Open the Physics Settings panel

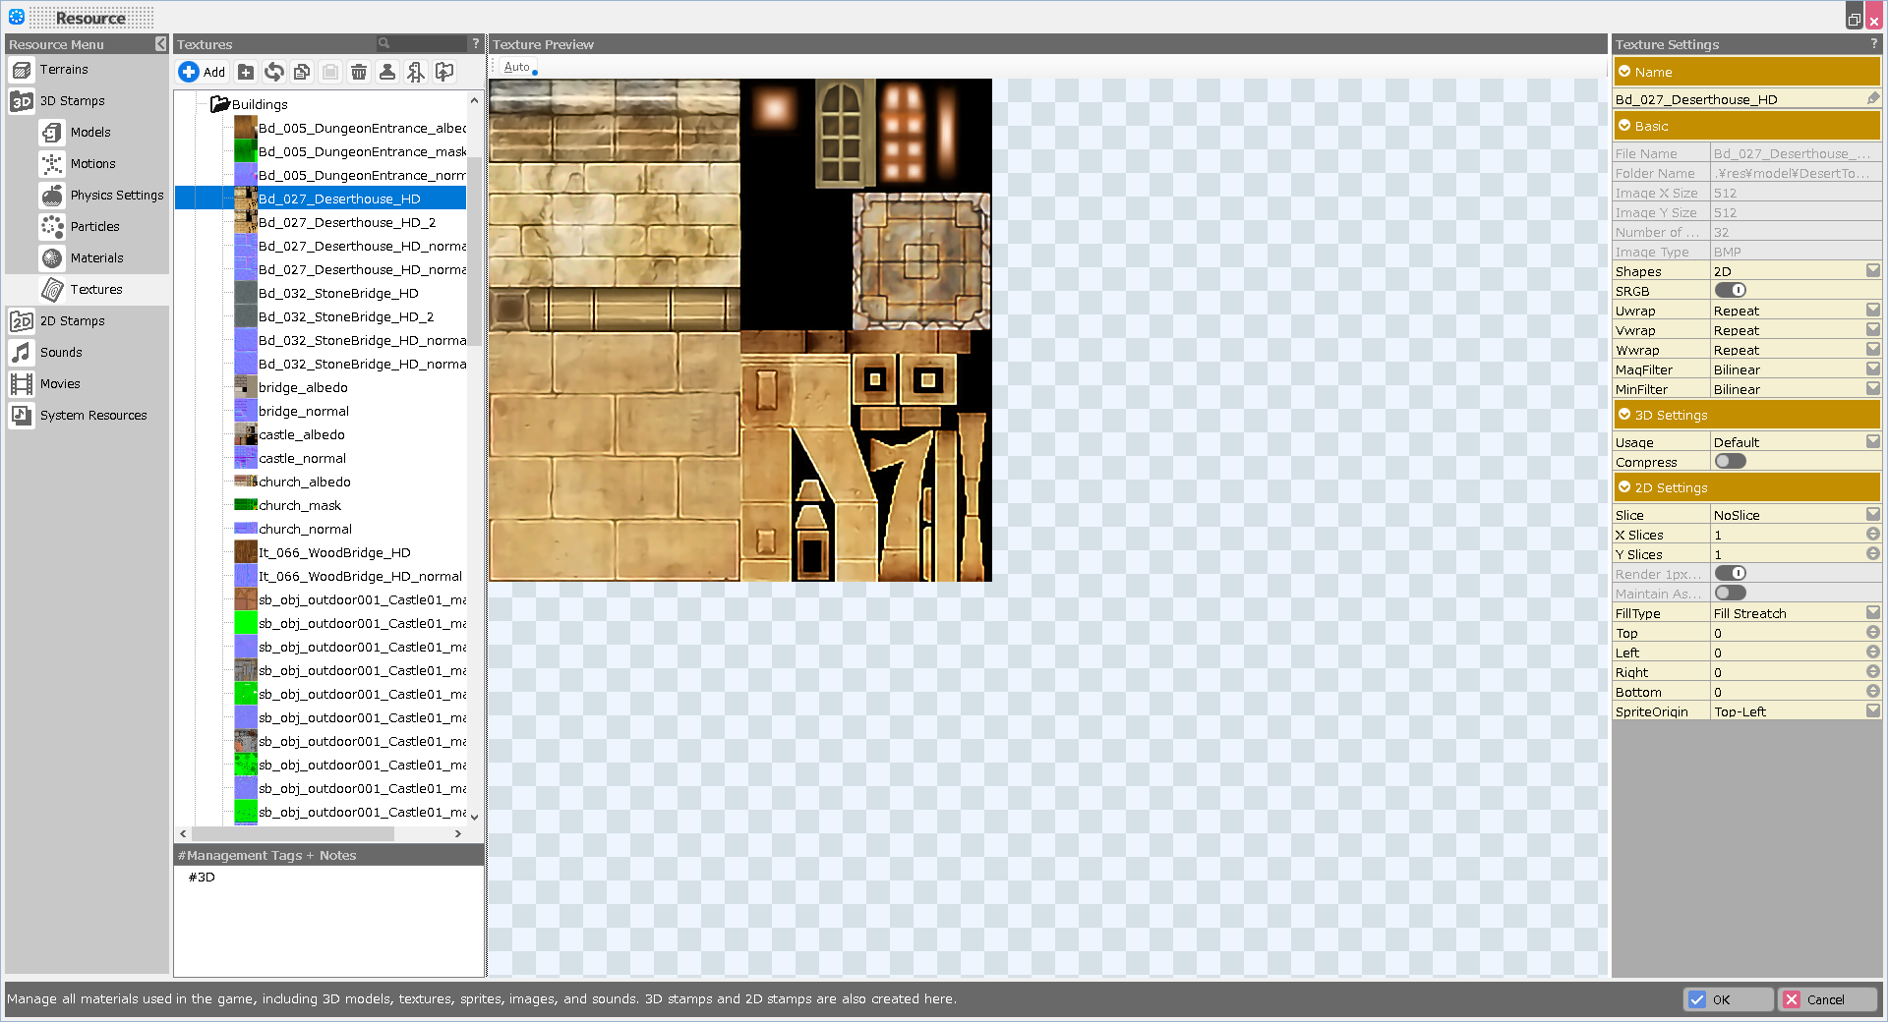coord(115,195)
